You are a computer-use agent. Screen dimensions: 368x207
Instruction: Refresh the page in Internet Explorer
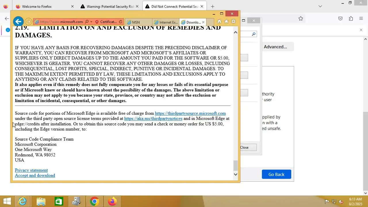click(x=120, y=22)
